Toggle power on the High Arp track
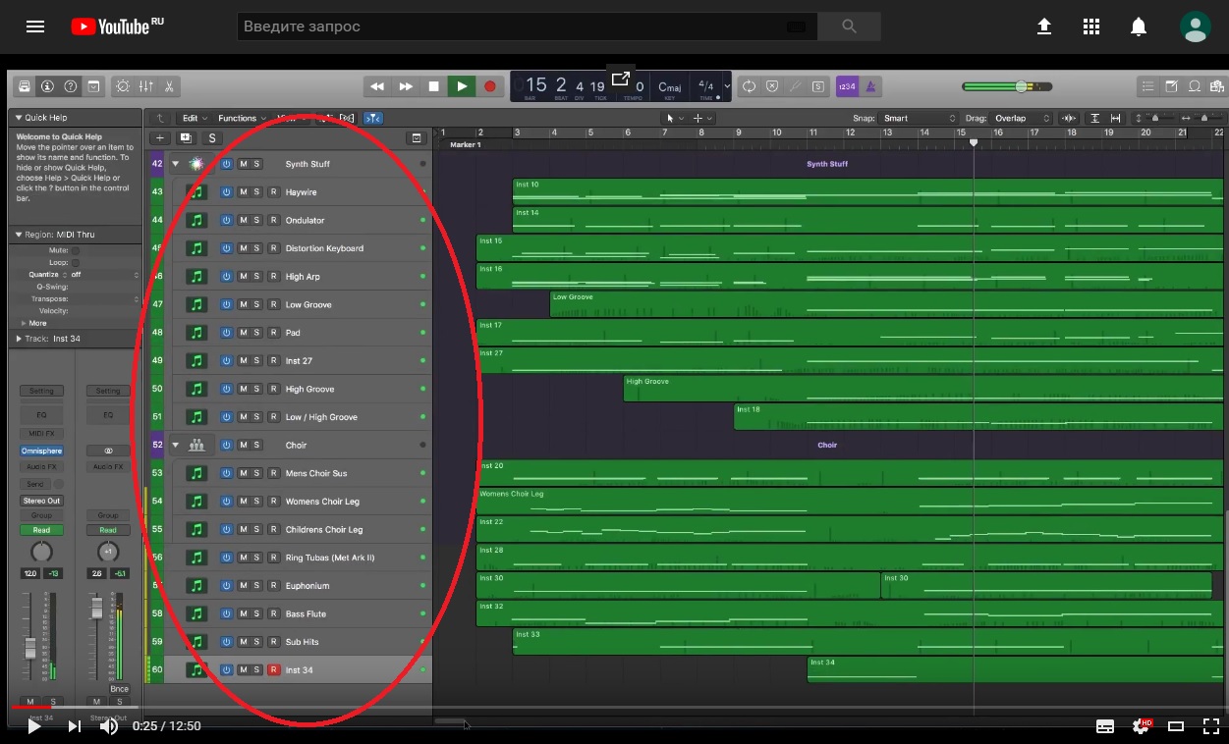The width and height of the screenshot is (1229, 744). point(226,277)
